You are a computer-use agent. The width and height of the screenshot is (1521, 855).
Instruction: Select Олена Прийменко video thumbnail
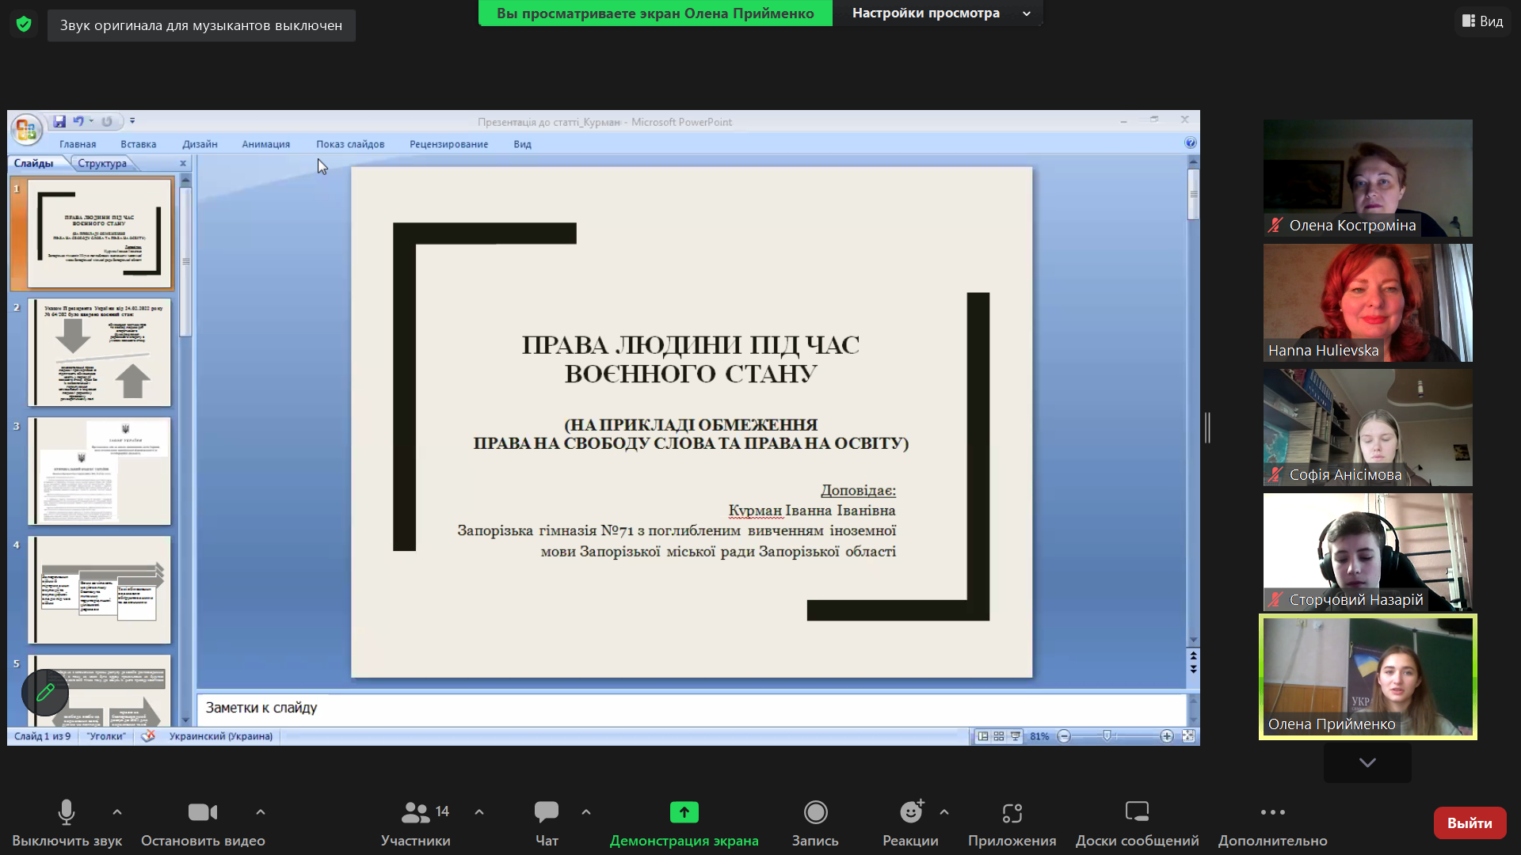1368,678
